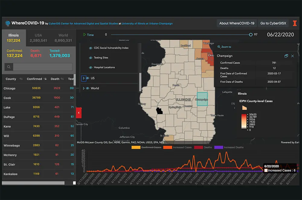The image size is (302, 200).
Task: Toggle the Hospital Locations layer eye icon
Action: pyautogui.click(x=91, y=67)
